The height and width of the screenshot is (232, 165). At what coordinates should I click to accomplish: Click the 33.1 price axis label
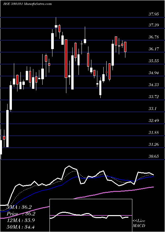[152, 109]
